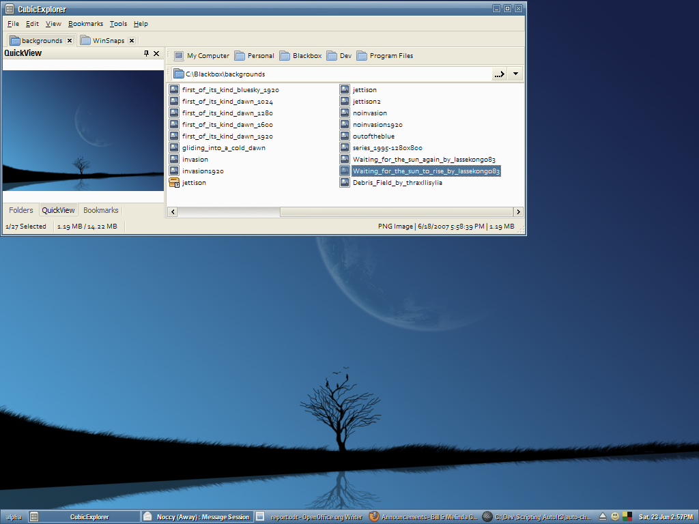
Task: Close the WinSnaps tab
Action: click(132, 41)
